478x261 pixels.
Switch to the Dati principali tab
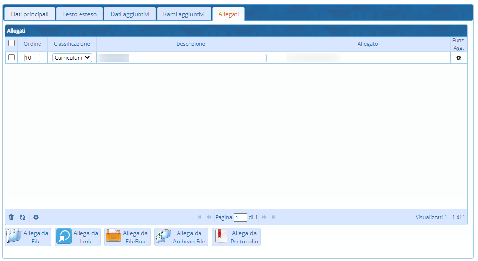coord(30,14)
